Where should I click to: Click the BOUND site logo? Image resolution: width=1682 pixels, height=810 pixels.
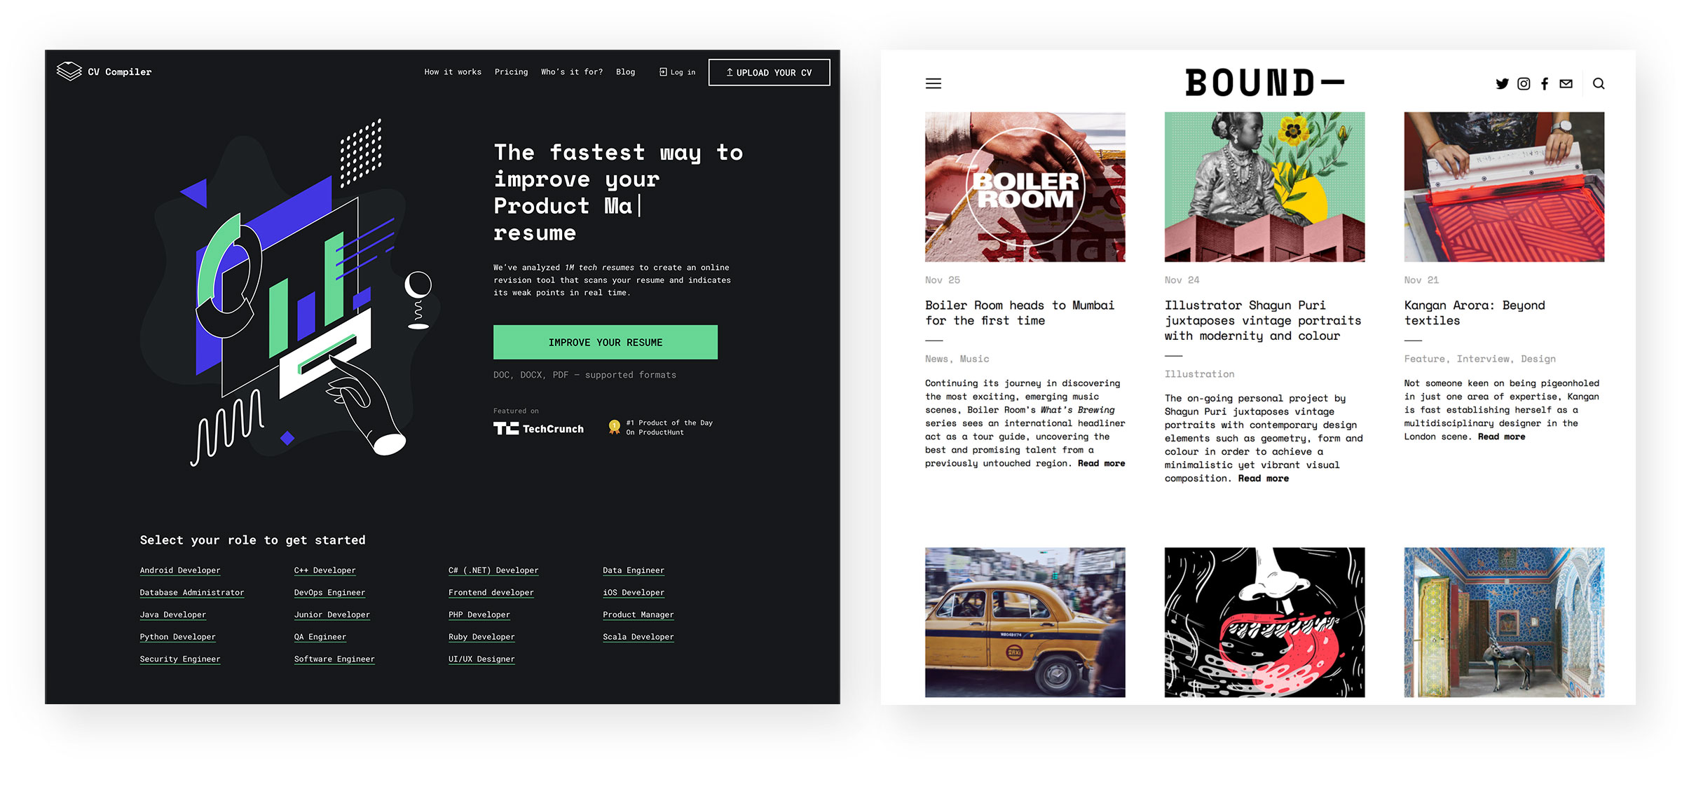[x=1264, y=83]
